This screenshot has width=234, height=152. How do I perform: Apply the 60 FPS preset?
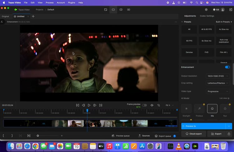[189, 41]
